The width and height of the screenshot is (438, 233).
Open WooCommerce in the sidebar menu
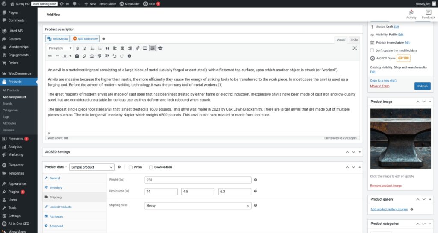pyautogui.click(x=19, y=73)
